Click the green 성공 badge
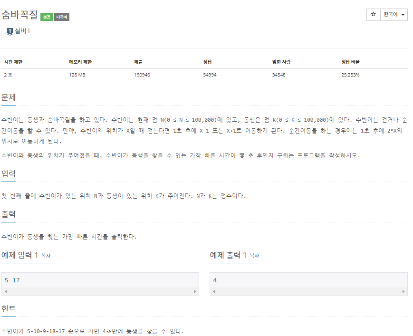This screenshot has width=413, height=336. (x=47, y=17)
